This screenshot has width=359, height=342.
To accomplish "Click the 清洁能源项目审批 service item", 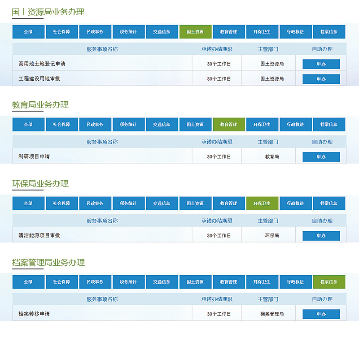I will [39, 235].
